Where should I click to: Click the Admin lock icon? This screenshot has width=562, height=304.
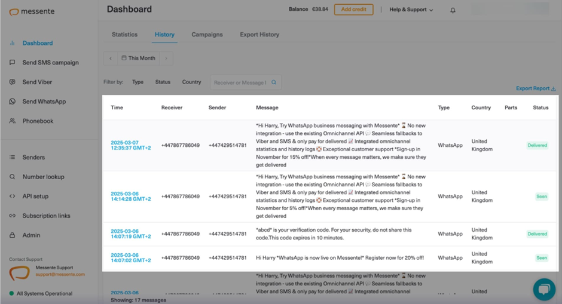12,235
